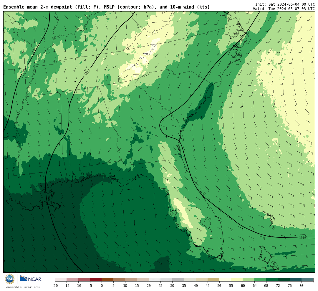
Task: Pick the brown swatch between 0 and 5
Action: (108, 280)
